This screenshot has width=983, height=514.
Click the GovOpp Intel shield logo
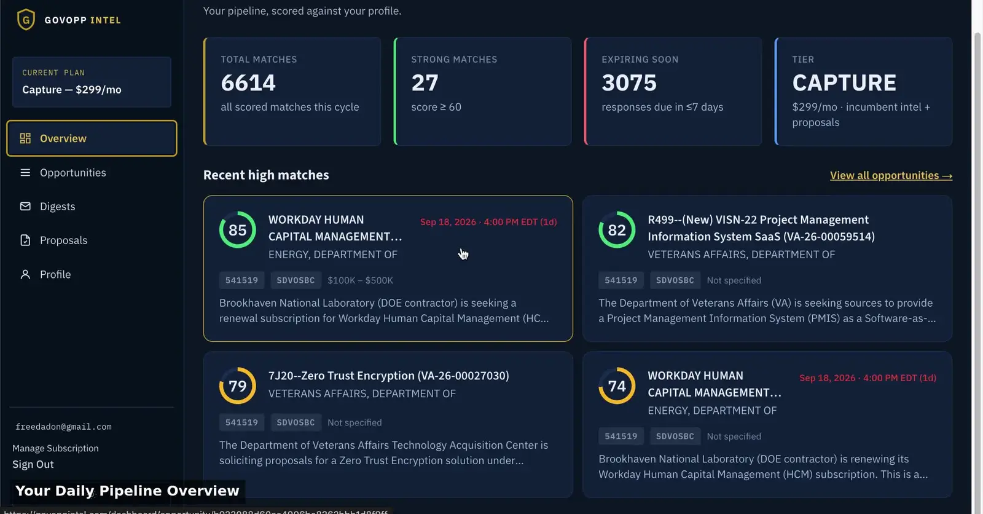[26, 20]
